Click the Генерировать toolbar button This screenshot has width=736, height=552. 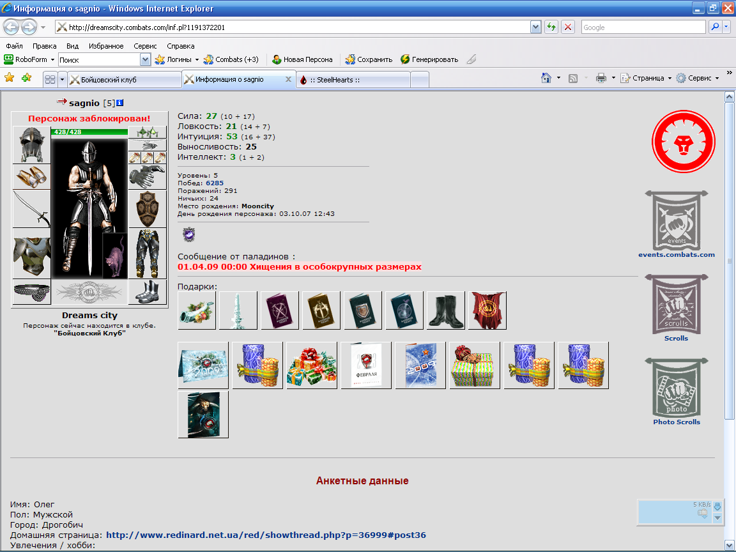(429, 59)
